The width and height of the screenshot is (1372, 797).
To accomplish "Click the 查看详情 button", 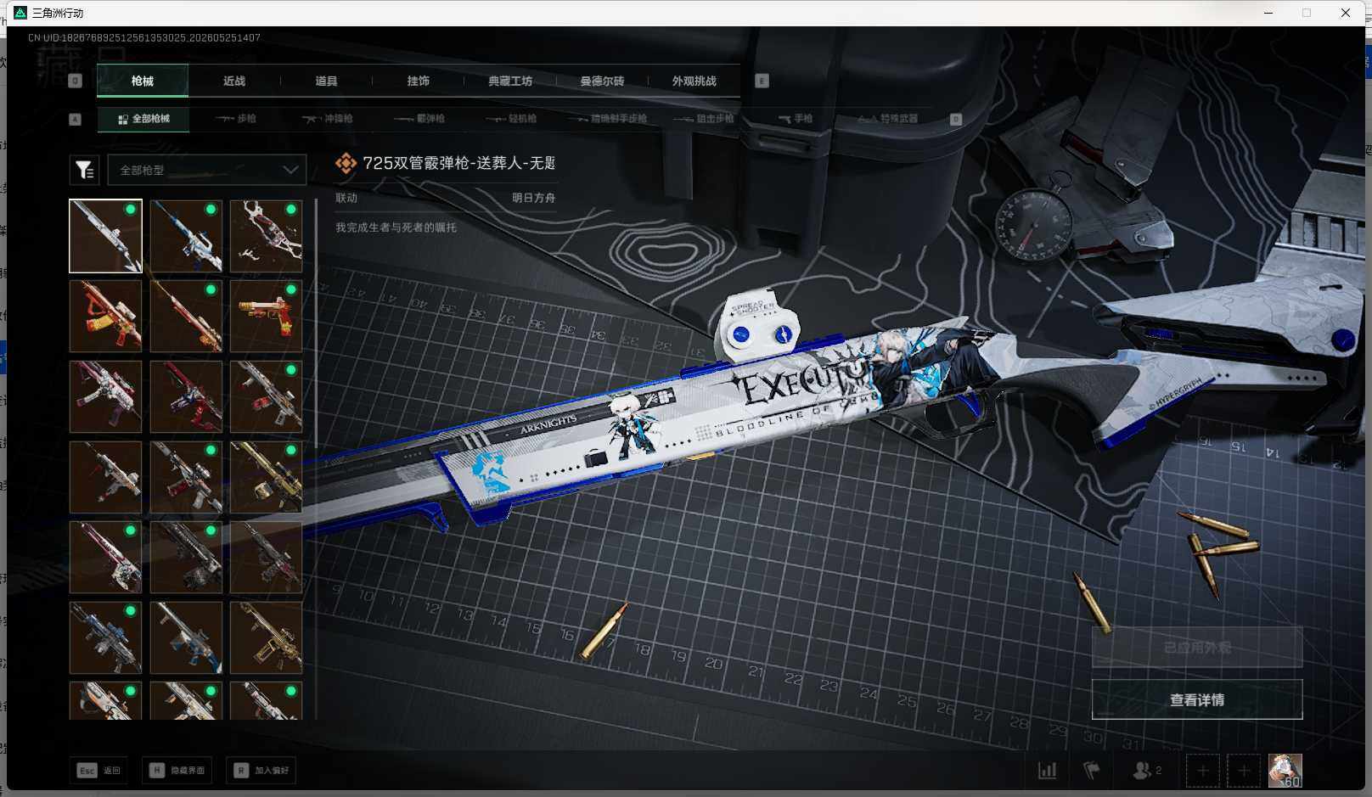I will [1197, 699].
